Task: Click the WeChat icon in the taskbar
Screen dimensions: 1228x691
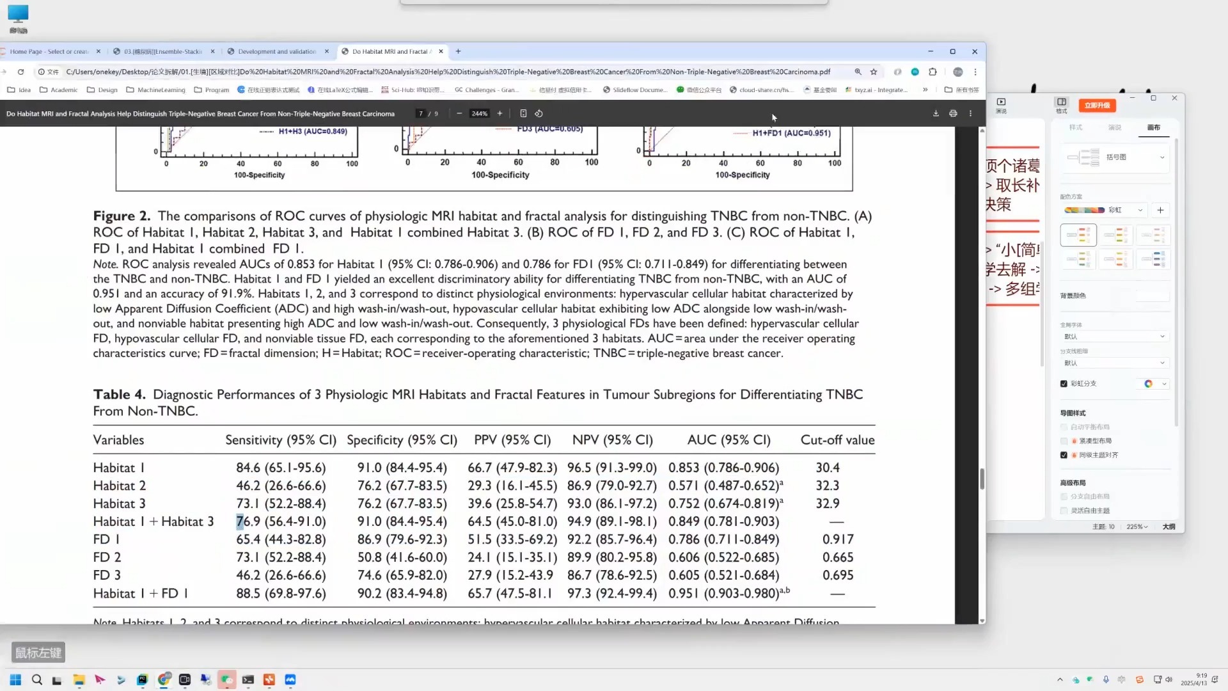Action: click(227, 679)
